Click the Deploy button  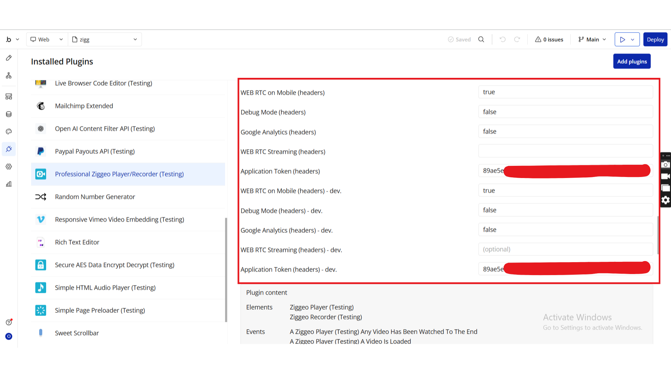click(x=655, y=39)
